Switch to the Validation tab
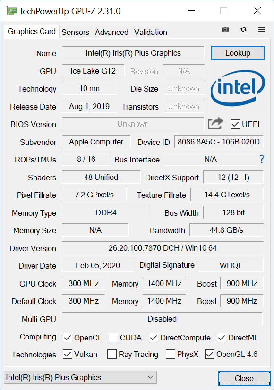This screenshot has height=390, width=274. [x=150, y=32]
